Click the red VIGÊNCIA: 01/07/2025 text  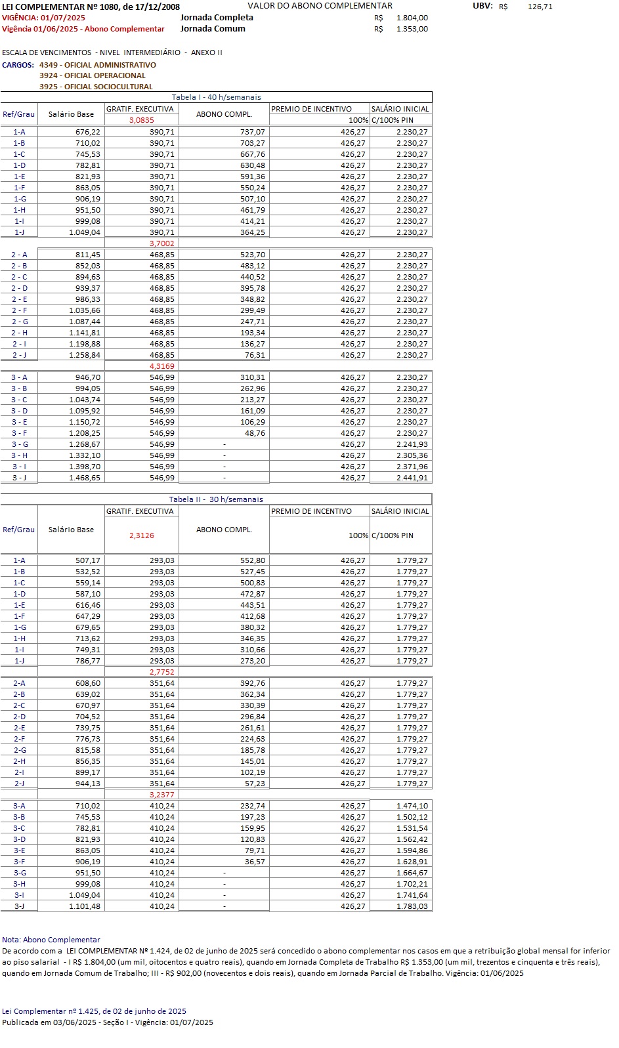click(x=43, y=18)
